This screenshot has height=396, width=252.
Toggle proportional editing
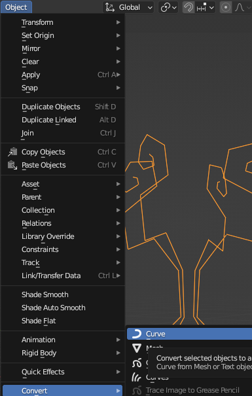tap(226, 7)
